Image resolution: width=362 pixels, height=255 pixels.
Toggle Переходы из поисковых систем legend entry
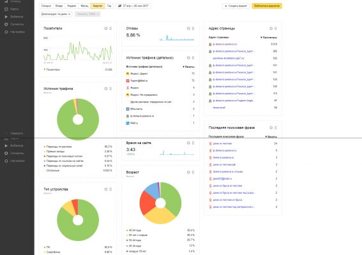(63, 156)
